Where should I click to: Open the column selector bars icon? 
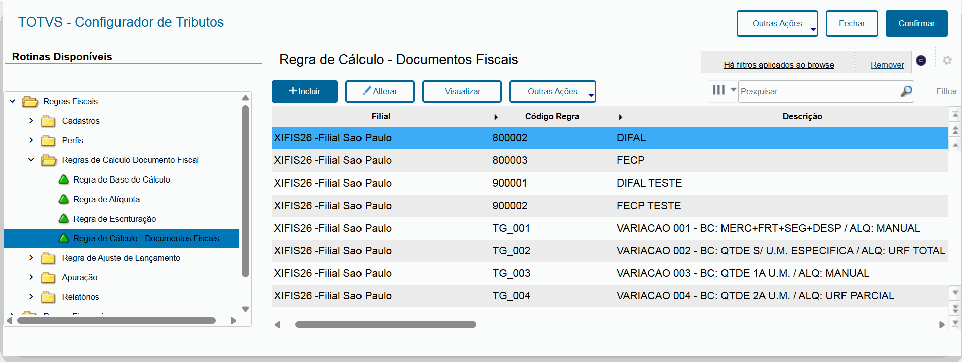click(x=718, y=90)
